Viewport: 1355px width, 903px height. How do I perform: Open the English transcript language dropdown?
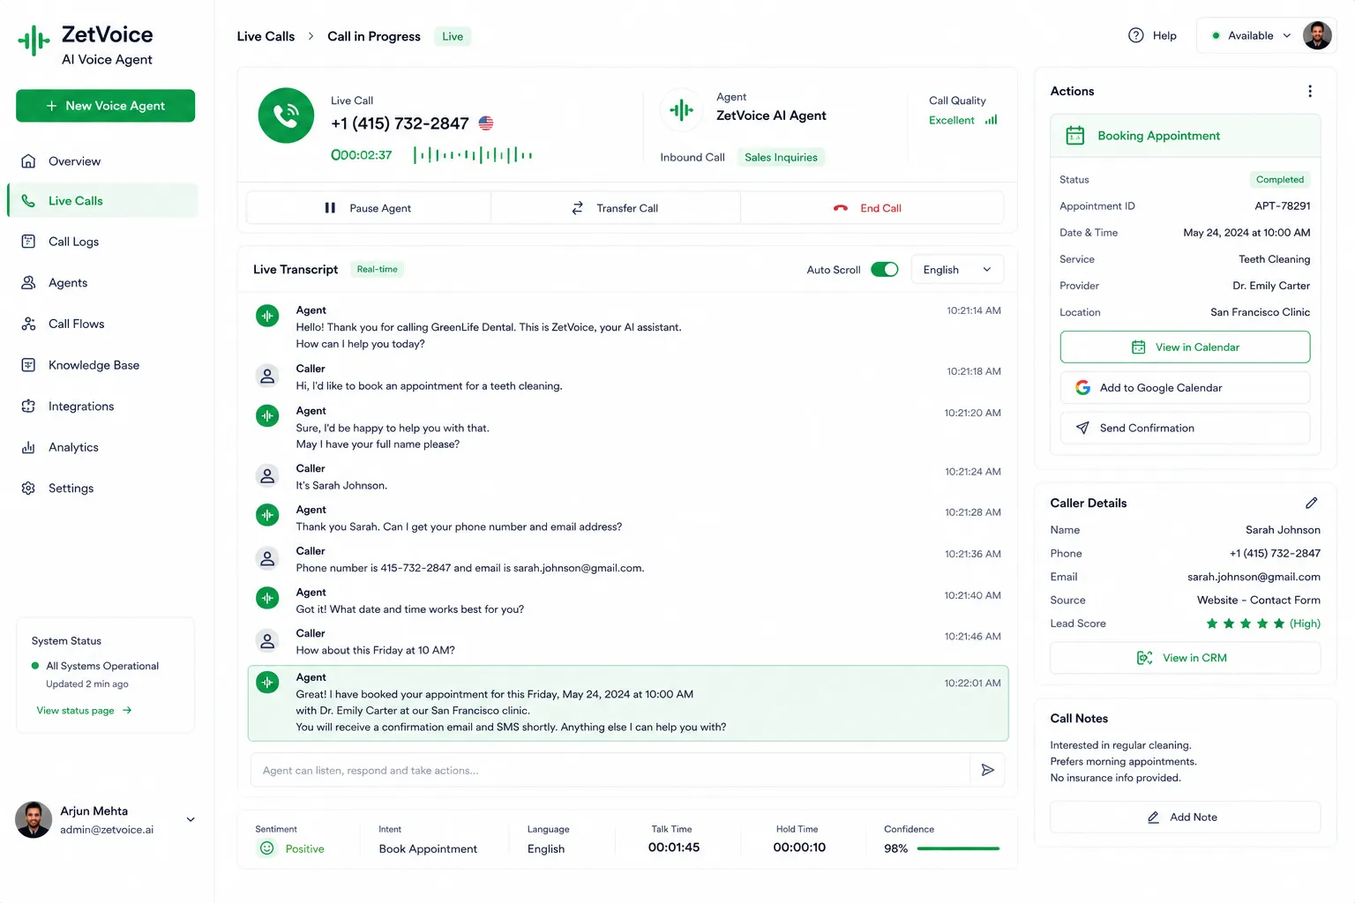coord(957,269)
